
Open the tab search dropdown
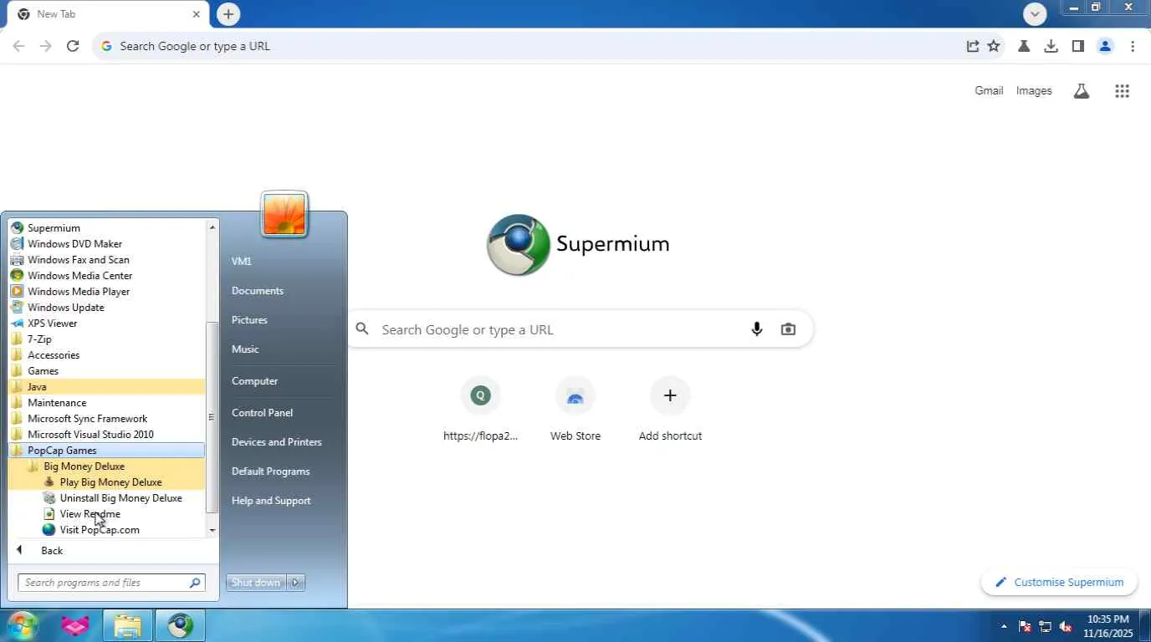tap(1036, 14)
